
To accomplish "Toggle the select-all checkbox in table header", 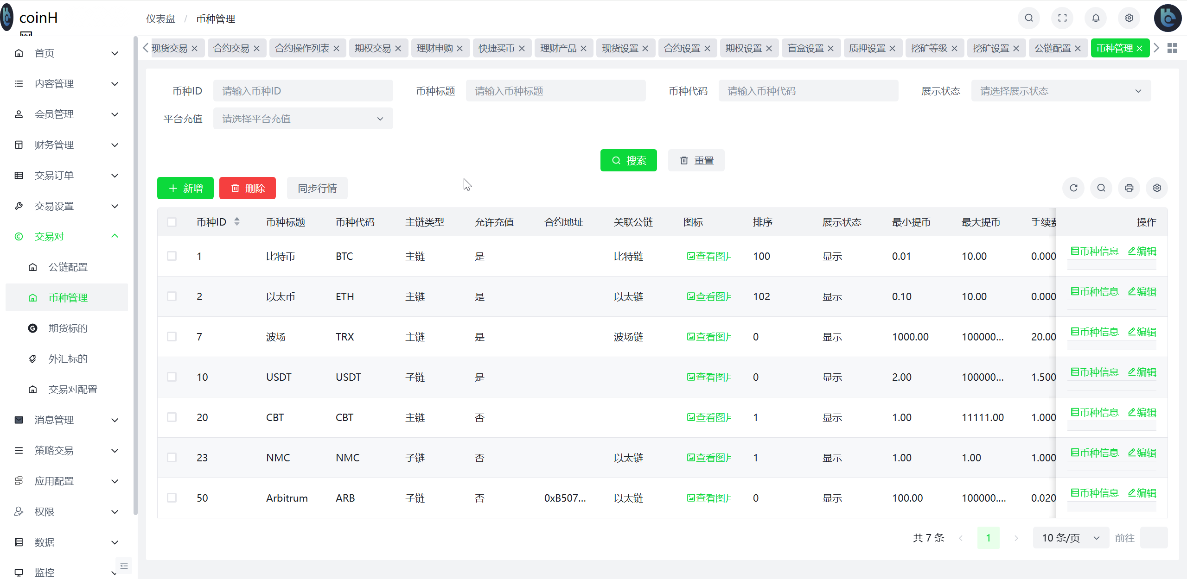I will tap(172, 222).
